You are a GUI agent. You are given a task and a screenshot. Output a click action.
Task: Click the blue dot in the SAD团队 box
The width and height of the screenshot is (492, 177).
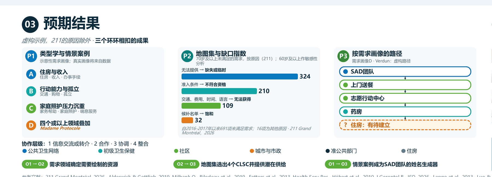coord(345,72)
